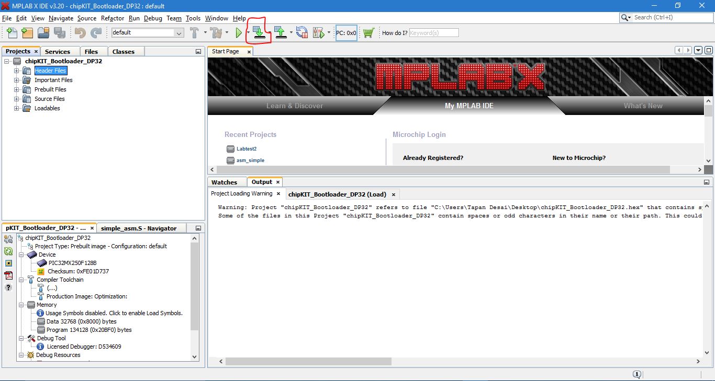Click the dashboard software breakpoints chip icon
Image resolution: width=715 pixels, height=381 pixels.
(x=8, y=263)
